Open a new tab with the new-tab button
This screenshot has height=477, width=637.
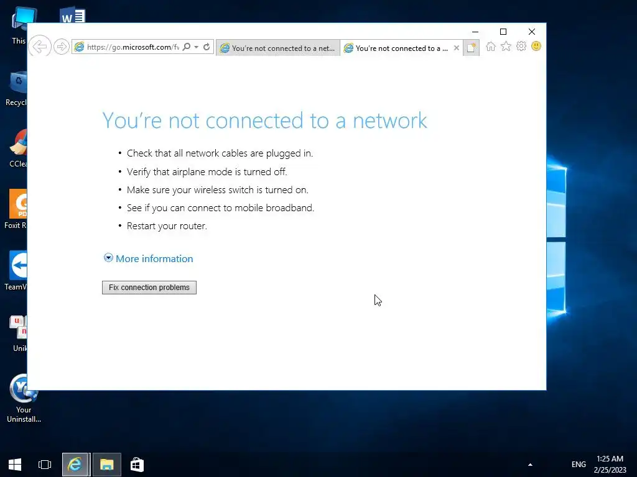click(x=472, y=48)
